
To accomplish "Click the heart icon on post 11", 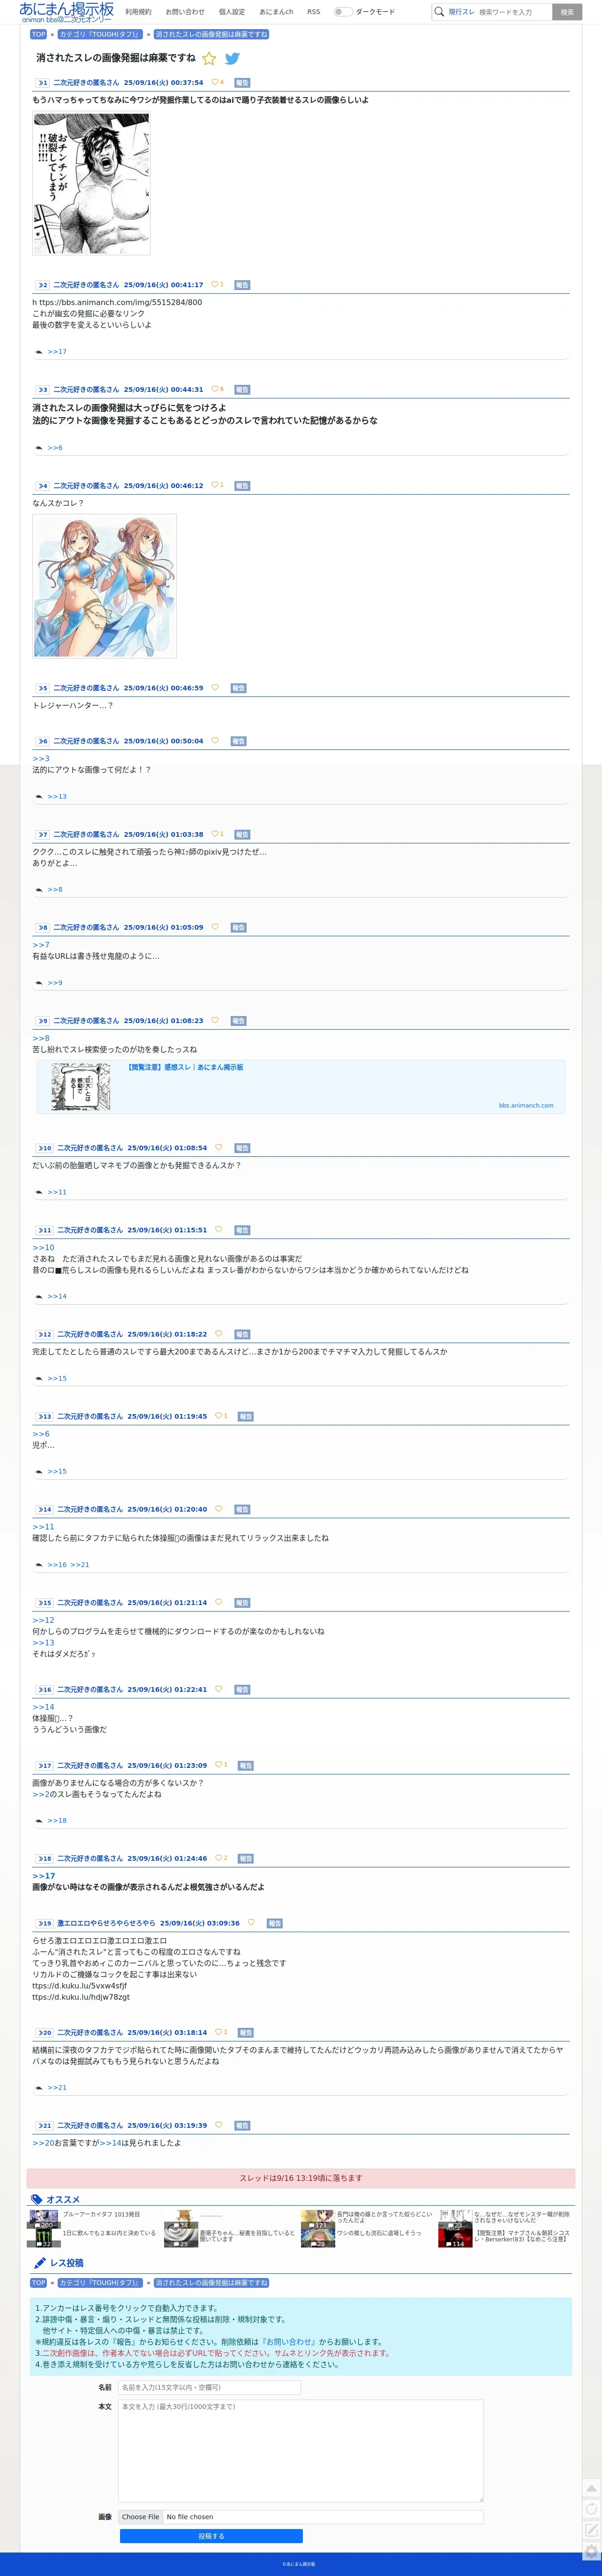I will 218,1229.
